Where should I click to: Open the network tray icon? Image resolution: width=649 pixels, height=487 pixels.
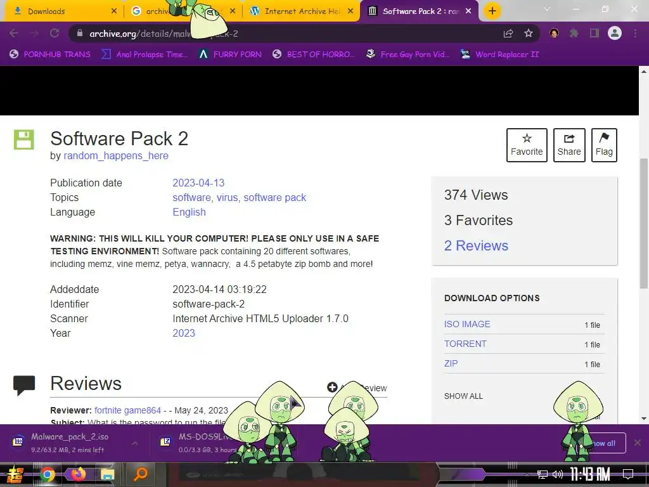542,474
